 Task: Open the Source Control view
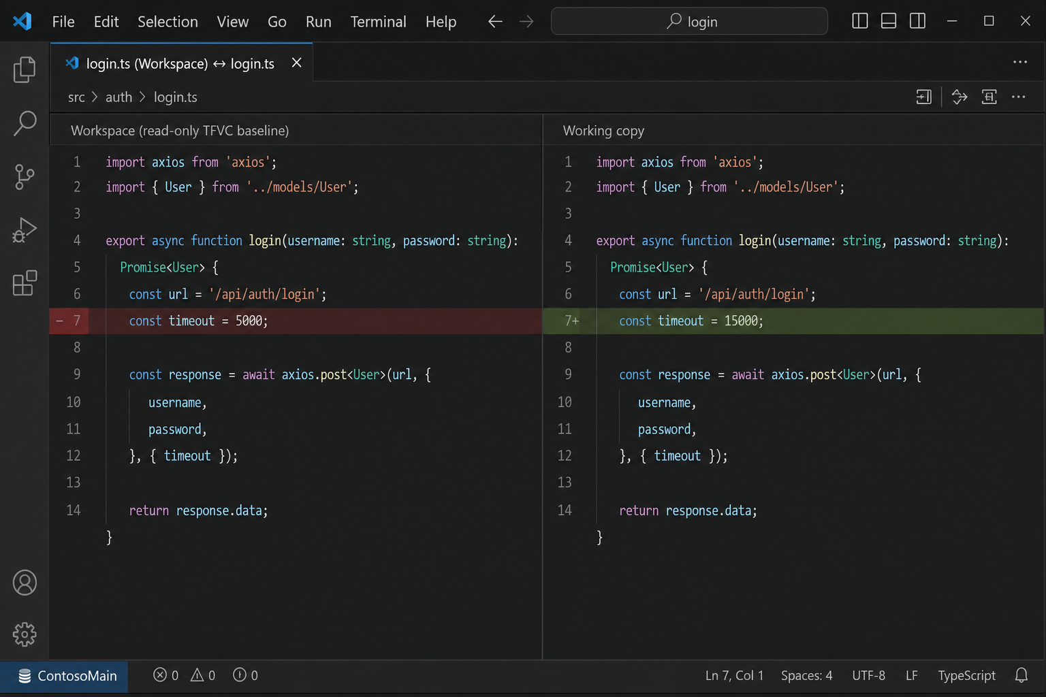click(x=25, y=177)
